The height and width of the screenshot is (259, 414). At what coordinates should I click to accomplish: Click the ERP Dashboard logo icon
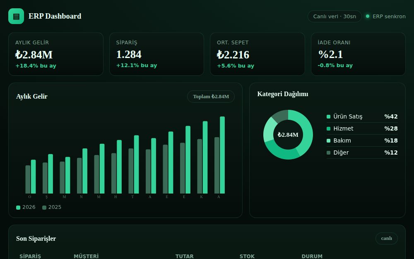tap(16, 16)
